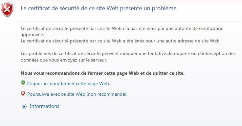Click 'fermer cette page Web' within the close link
This screenshot has width=242, height=126.
pos(85,84)
